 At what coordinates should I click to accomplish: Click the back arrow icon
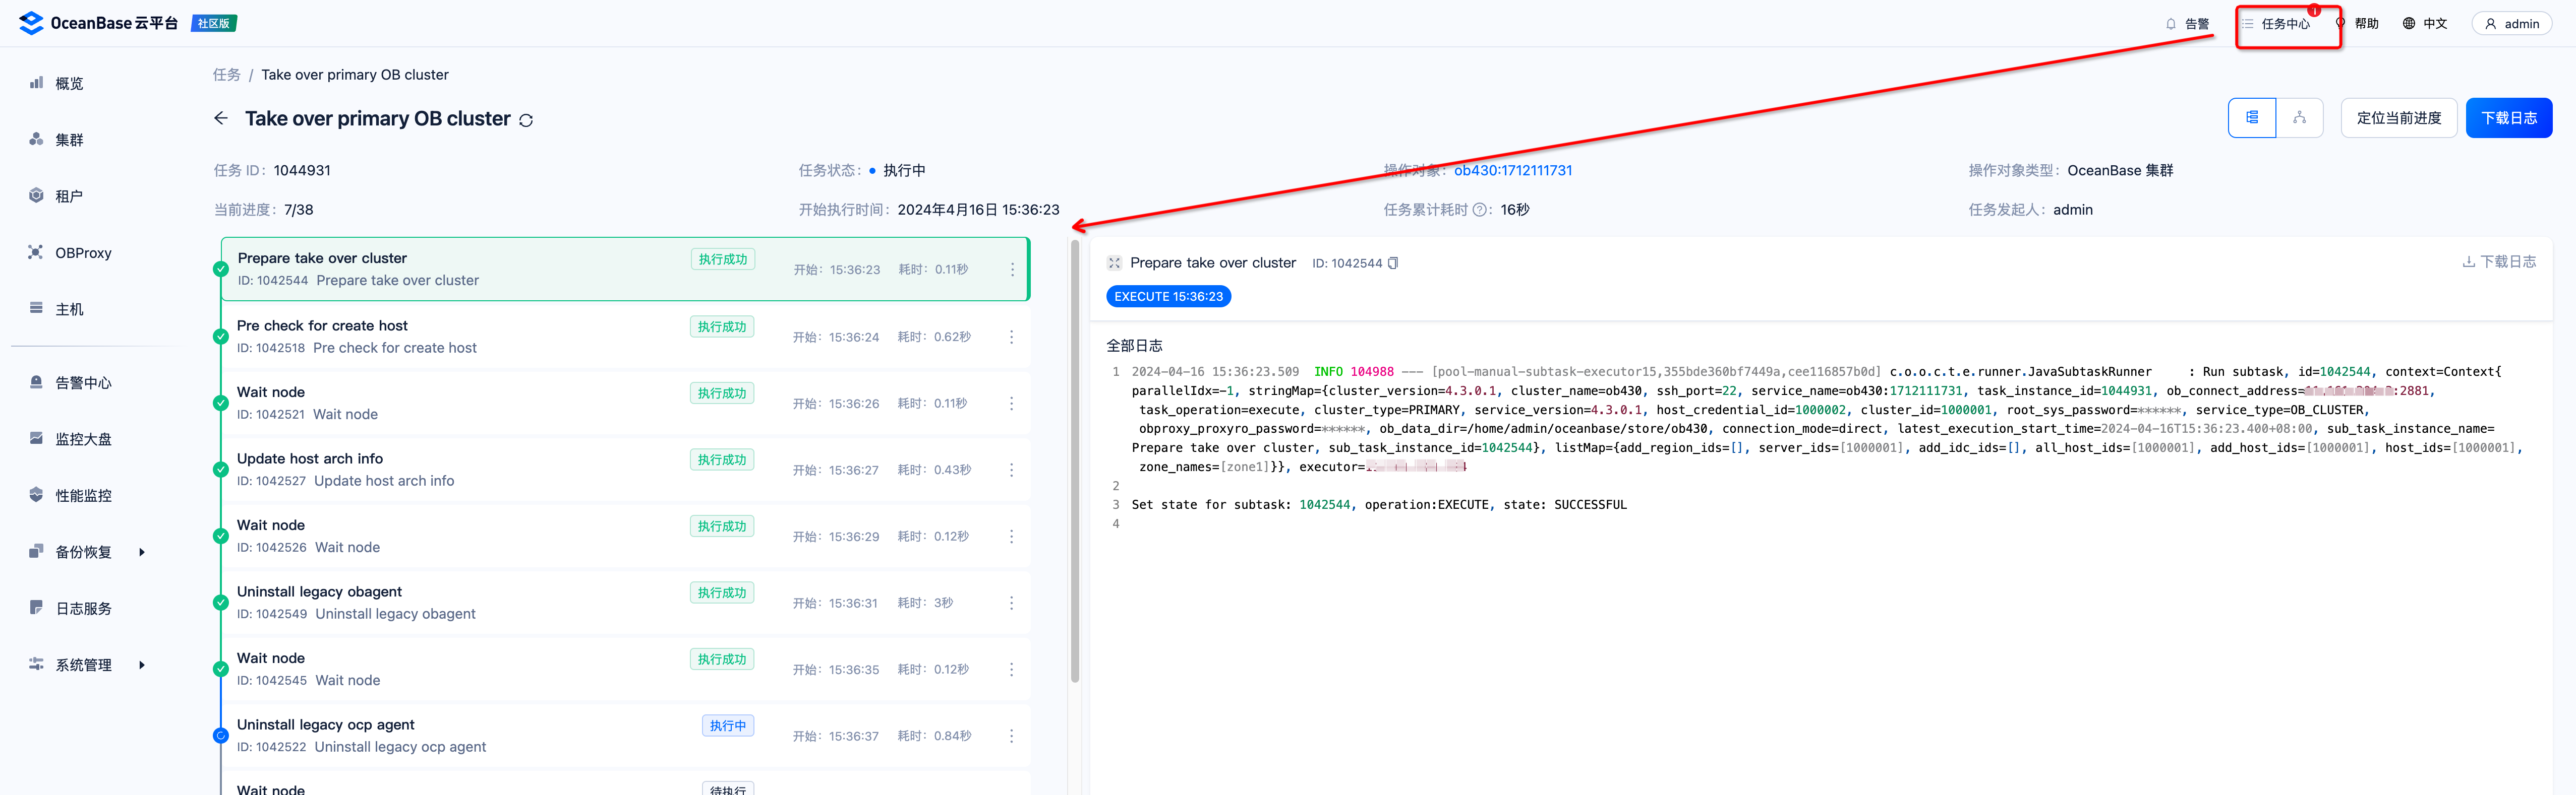(x=221, y=119)
